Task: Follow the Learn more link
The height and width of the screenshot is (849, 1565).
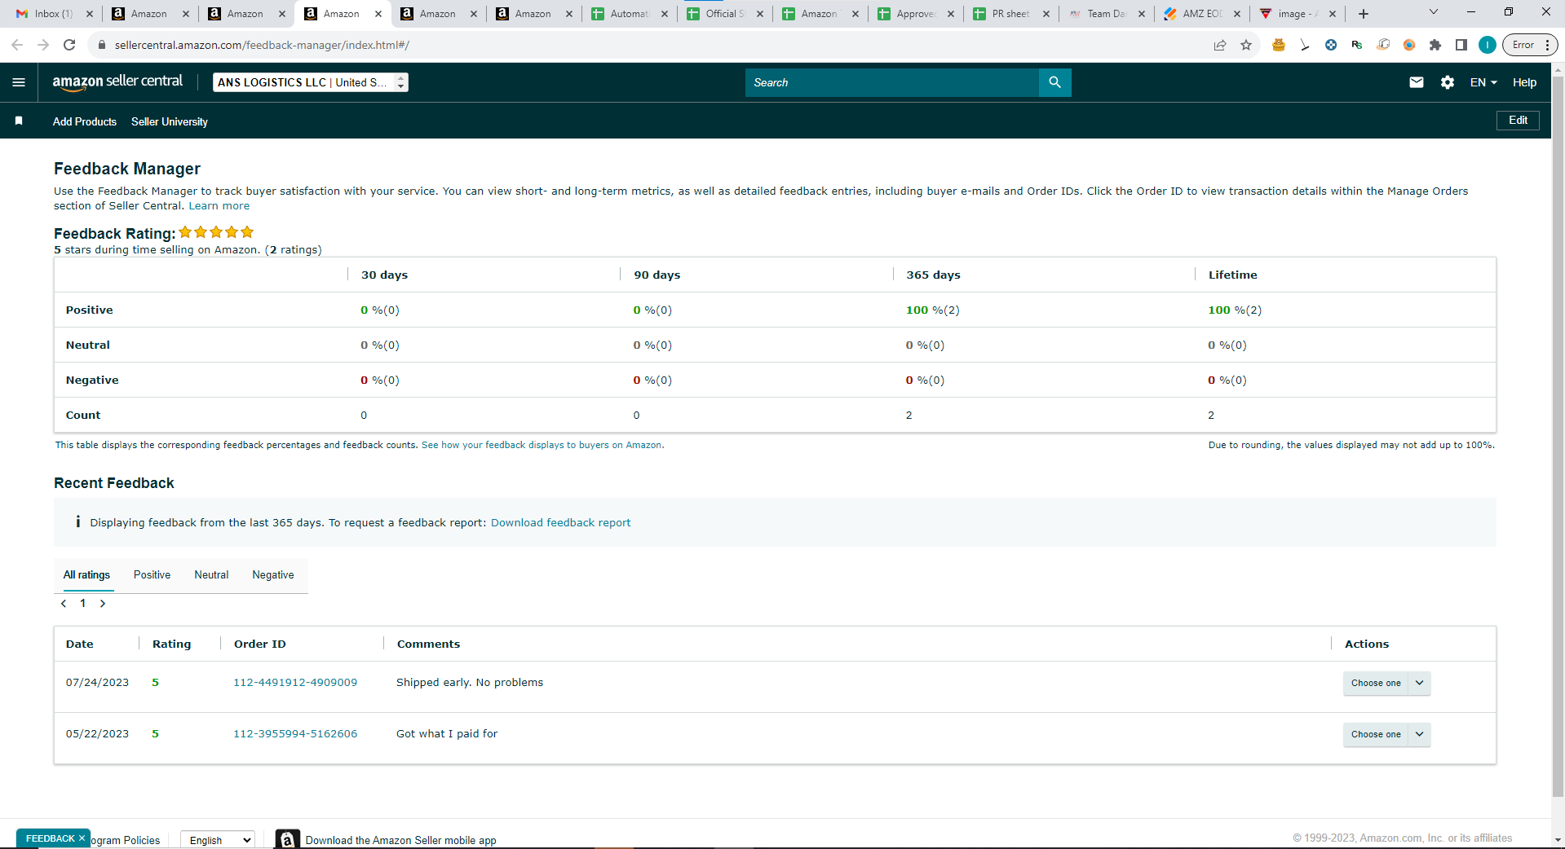Action: pos(219,205)
